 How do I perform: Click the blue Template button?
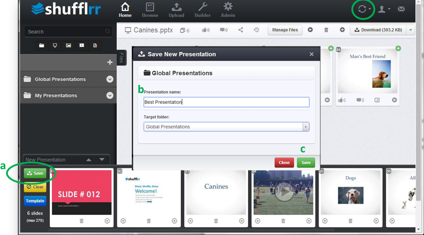[x=35, y=201]
